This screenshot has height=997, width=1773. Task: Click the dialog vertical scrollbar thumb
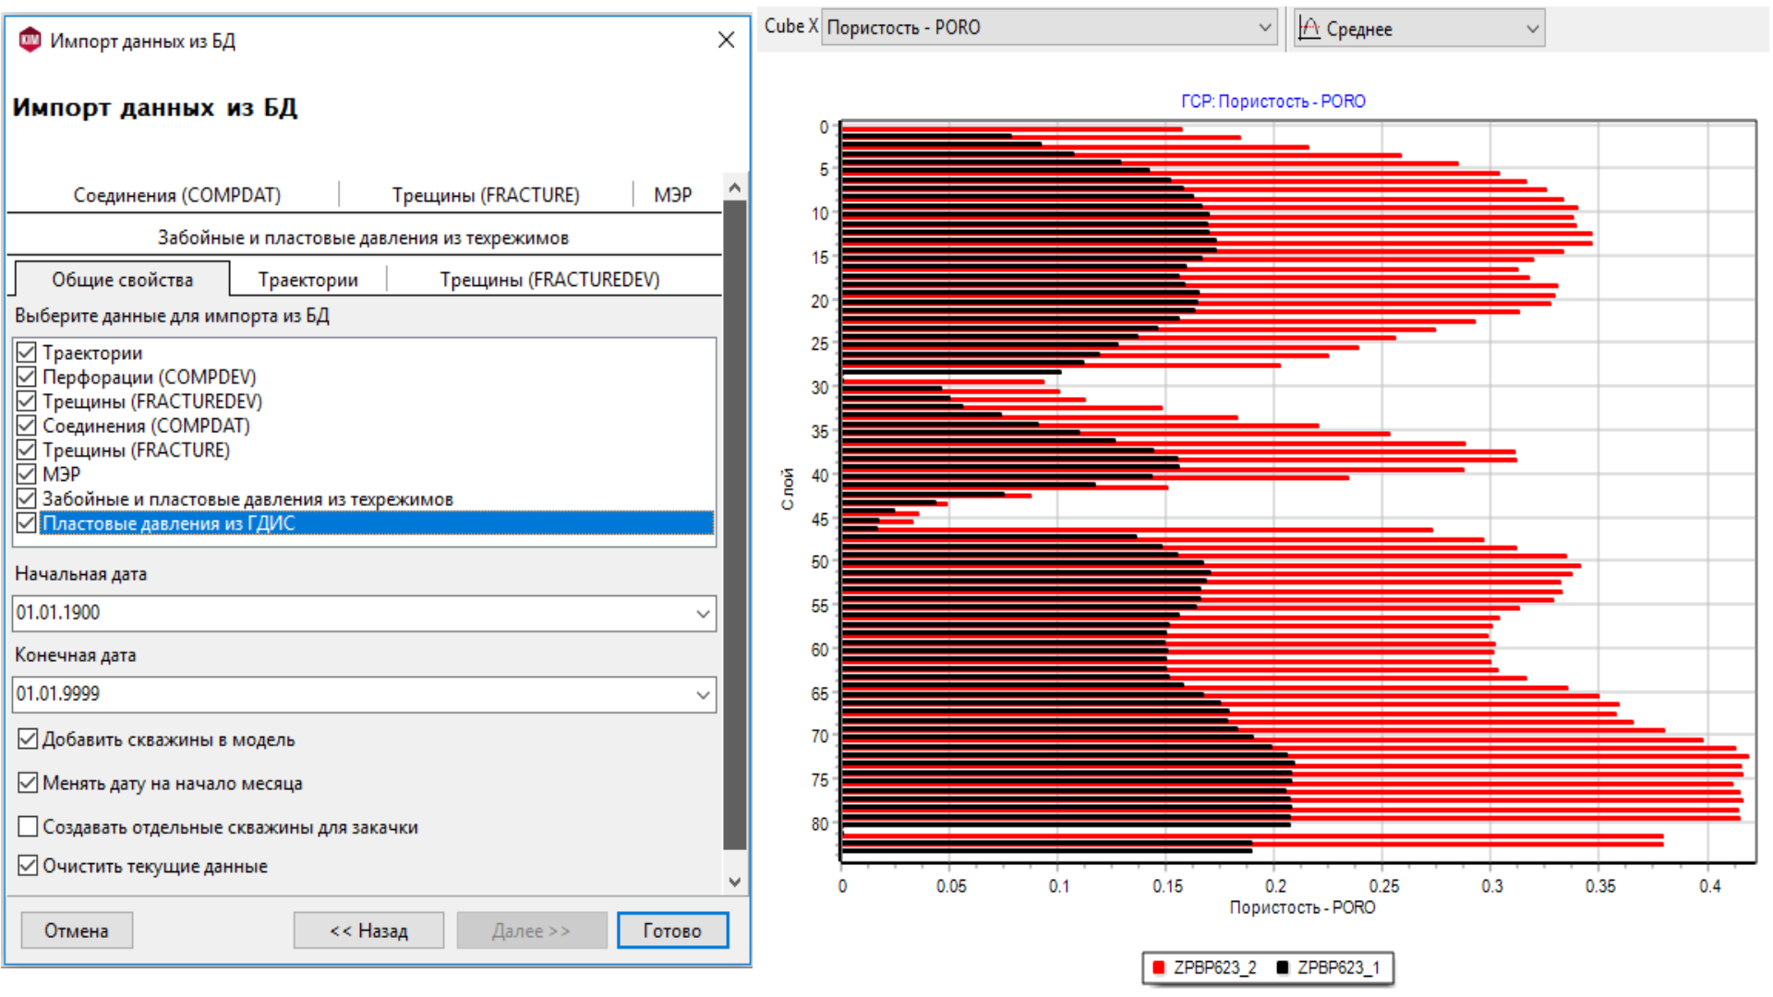(735, 524)
